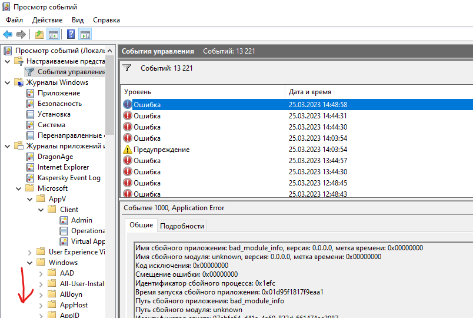Click the Kaspersky Event Log icon
The width and height of the screenshot is (473, 318).
point(30,178)
